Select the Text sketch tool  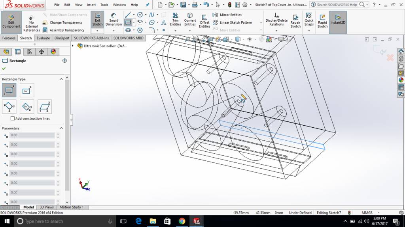click(163, 22)
